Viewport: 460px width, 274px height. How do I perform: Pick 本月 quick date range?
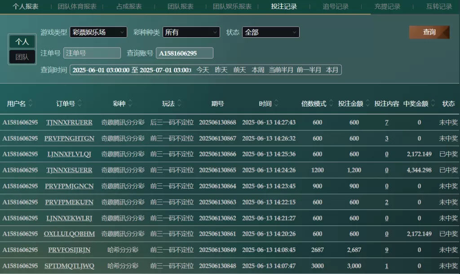click(332, 70)
